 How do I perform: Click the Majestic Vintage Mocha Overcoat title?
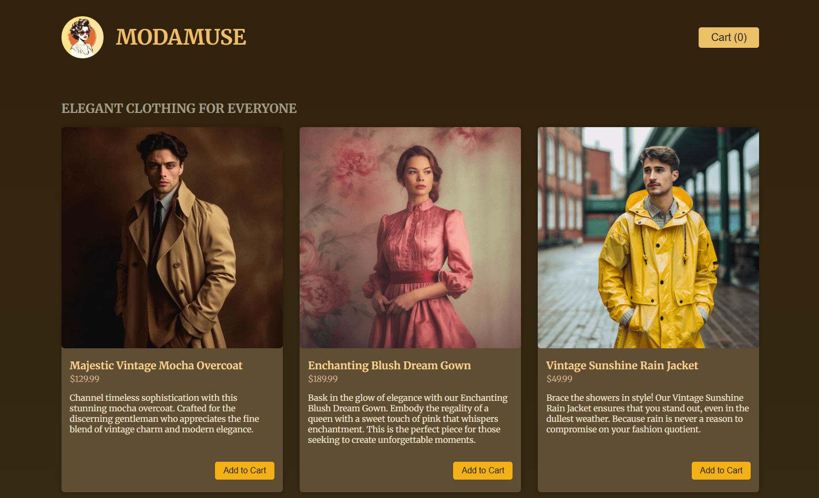pyautogui.click(x=156, y=366)
